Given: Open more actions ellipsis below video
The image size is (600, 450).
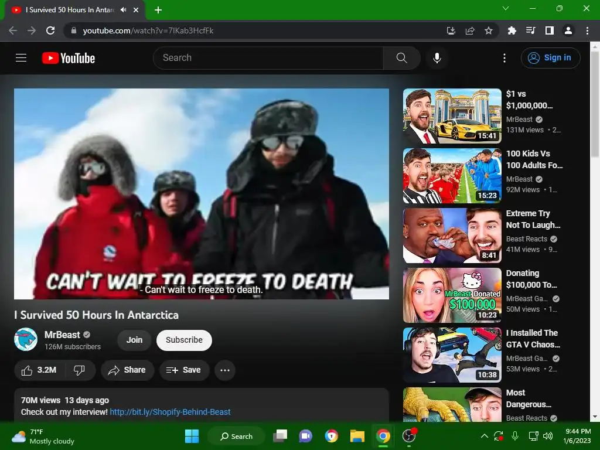Looking at the screenshot, I should point(225,370).
